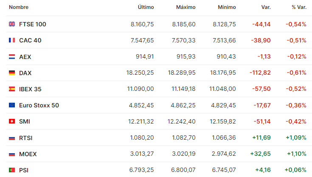Click the German flag icon beside DAX
312x177 pixels.
pos(12,73)
